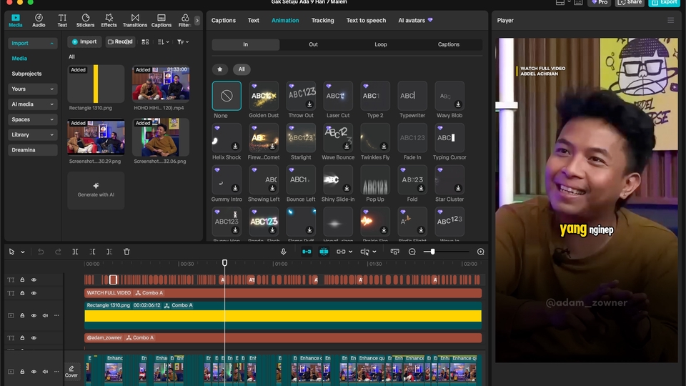Open the Text tool panel

[62, 20]
